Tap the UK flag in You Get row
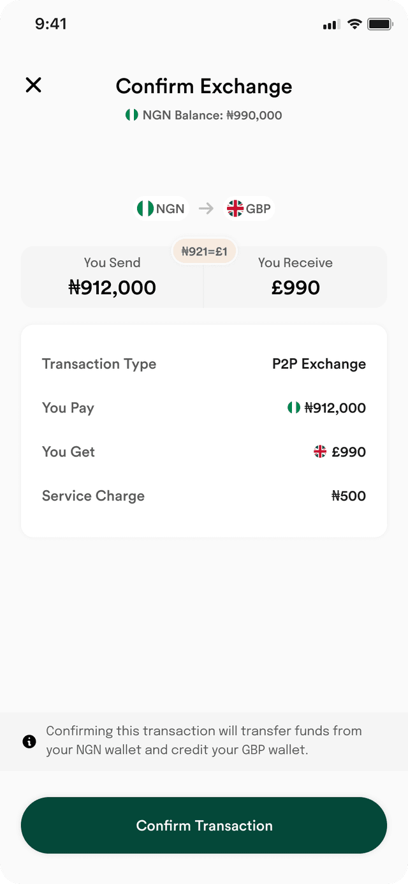 (x=320, y=452)
